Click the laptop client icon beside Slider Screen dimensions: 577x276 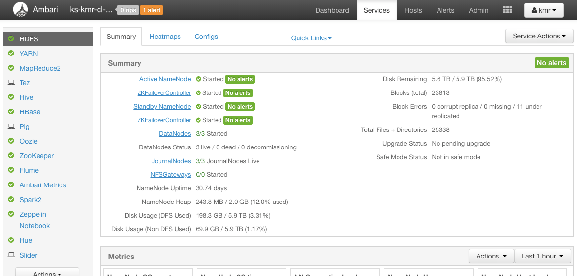point(11,255)
